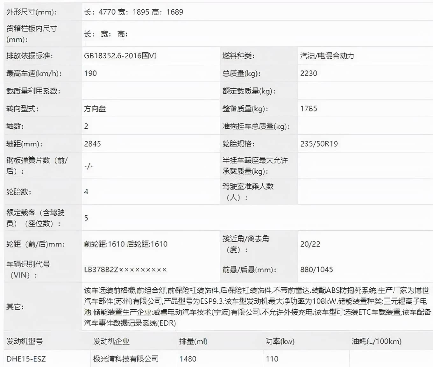Viewport: 433px width, 367px height.
Task: Click the front and rear track width value
Action: point(125,244)
